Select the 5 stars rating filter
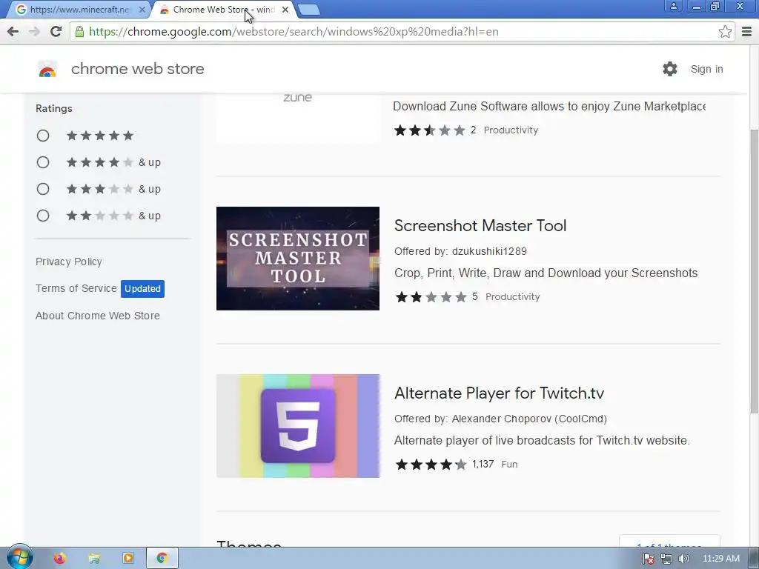Image resolution: width=759 pixels, height=569 pixels. (x=43, y=136)
